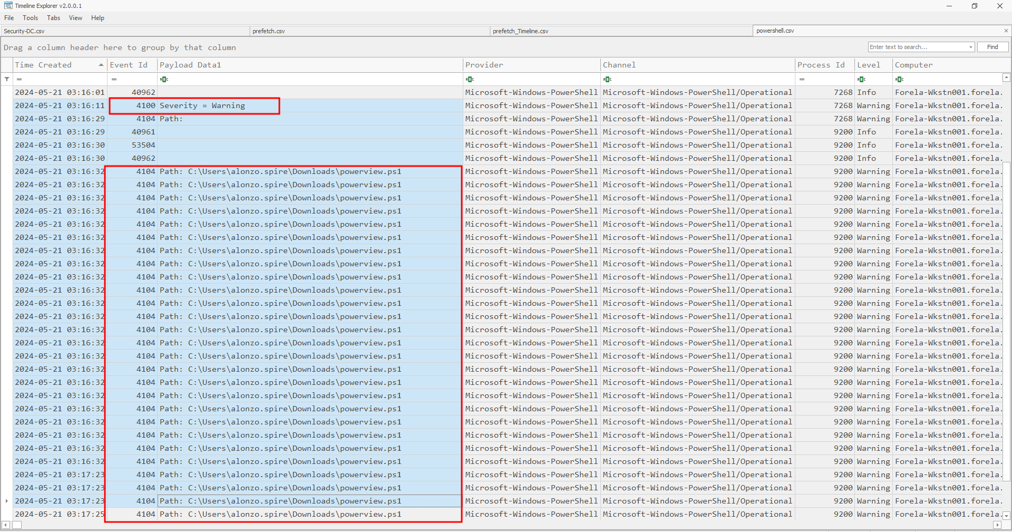
Task: Switch to the Security-DC.csv tab
Action: 24,31
